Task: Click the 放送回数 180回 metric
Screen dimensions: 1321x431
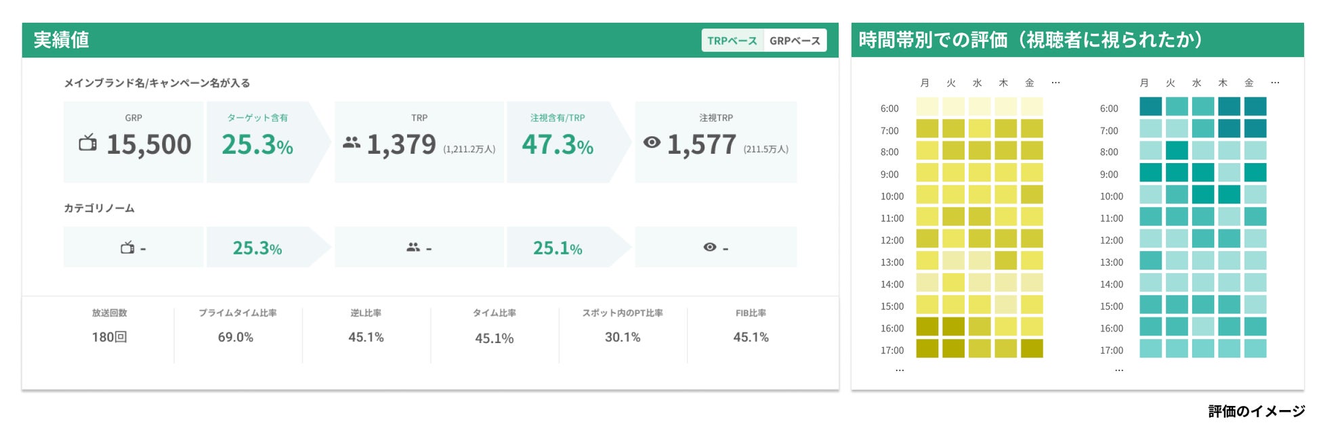Action: (110, 326)
